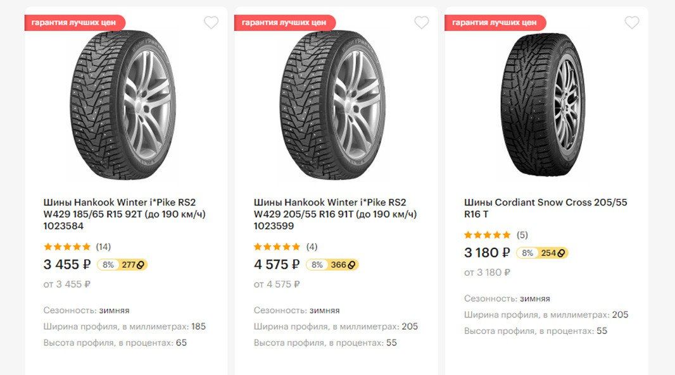Open Cordiant Snow Cross 205/55 R16 T title
The image size is (675, 375).
[x=545, y=208]
